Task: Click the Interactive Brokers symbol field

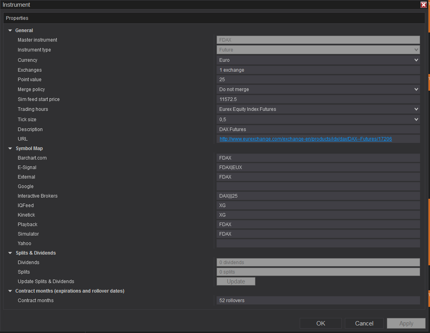Action: (x=318, y=196)
